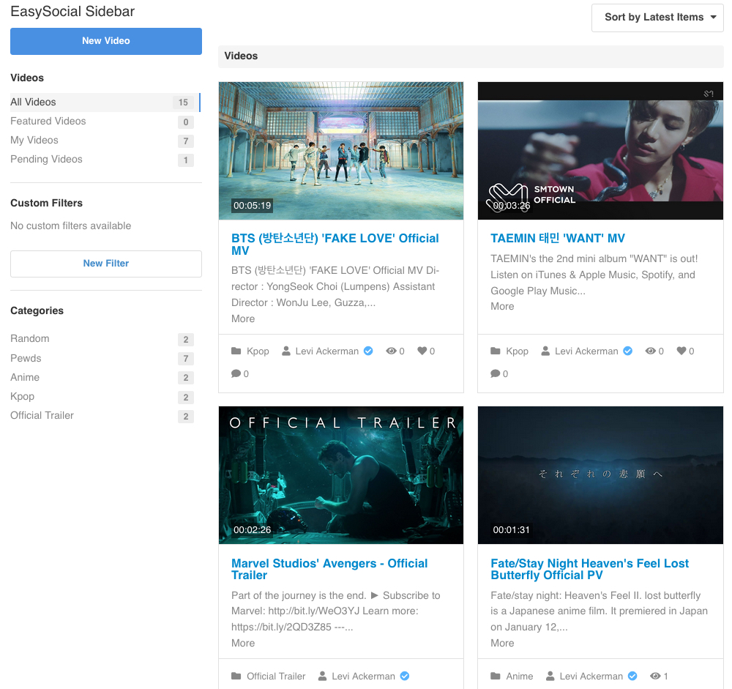Viewport: 732px width, 689px height.
Task: Click user icon on Fate/Stay Night card
Action: pos(550,676)
